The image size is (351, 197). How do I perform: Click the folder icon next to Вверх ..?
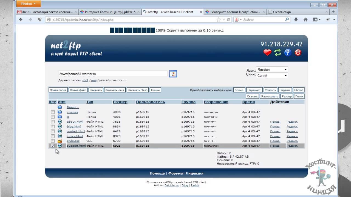pyautogui.click(x=60, y=107)
